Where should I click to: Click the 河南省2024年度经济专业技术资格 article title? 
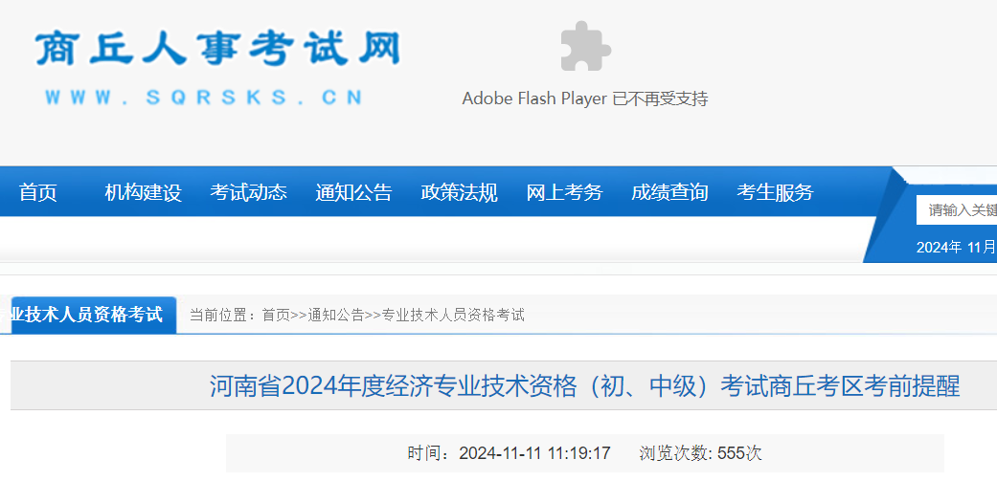584,386
